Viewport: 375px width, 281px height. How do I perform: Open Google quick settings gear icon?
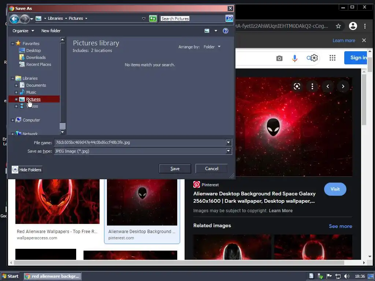tap(314, 58)
